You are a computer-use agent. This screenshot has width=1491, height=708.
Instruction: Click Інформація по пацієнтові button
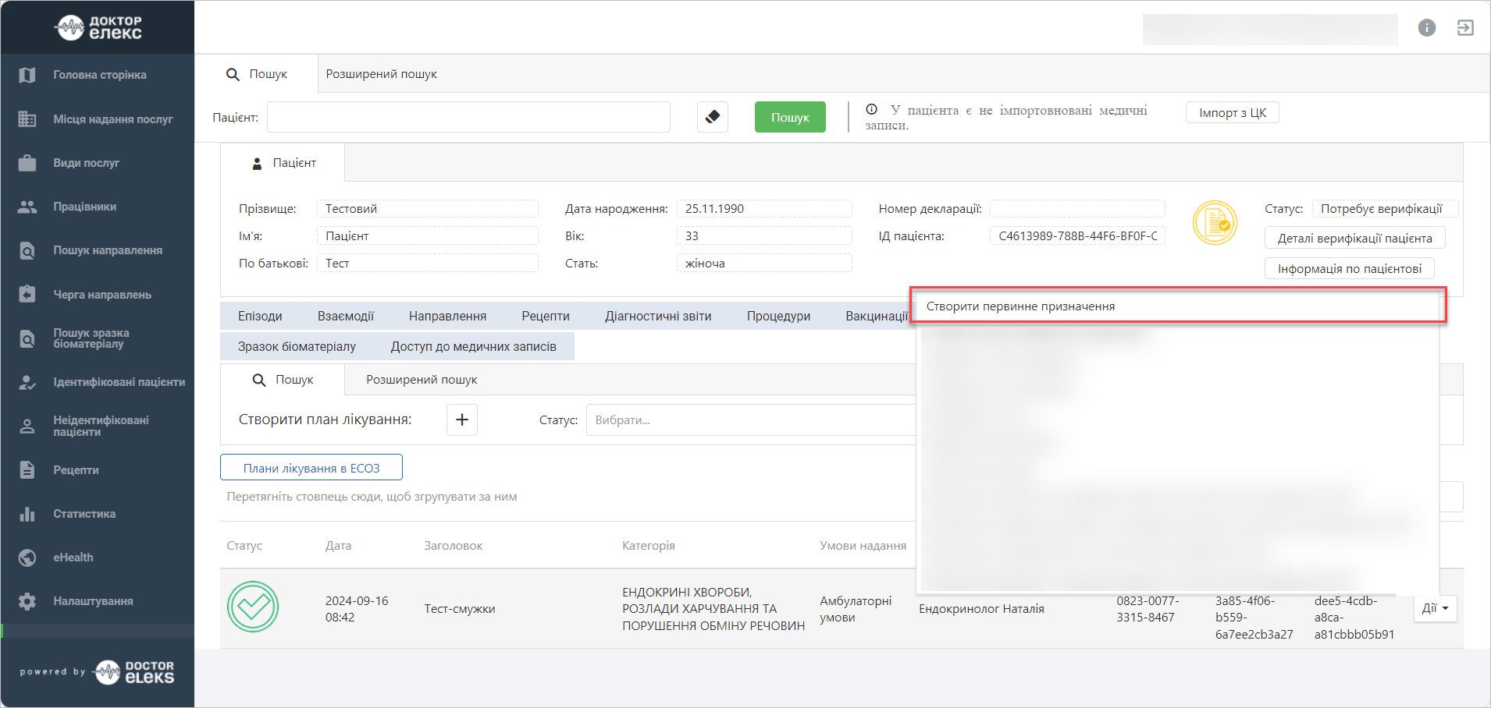click(1349, 268)
